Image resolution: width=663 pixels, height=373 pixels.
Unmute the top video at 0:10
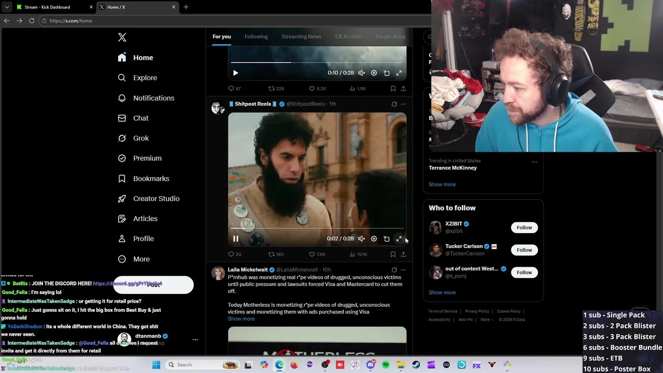click(x=362, y=73)
